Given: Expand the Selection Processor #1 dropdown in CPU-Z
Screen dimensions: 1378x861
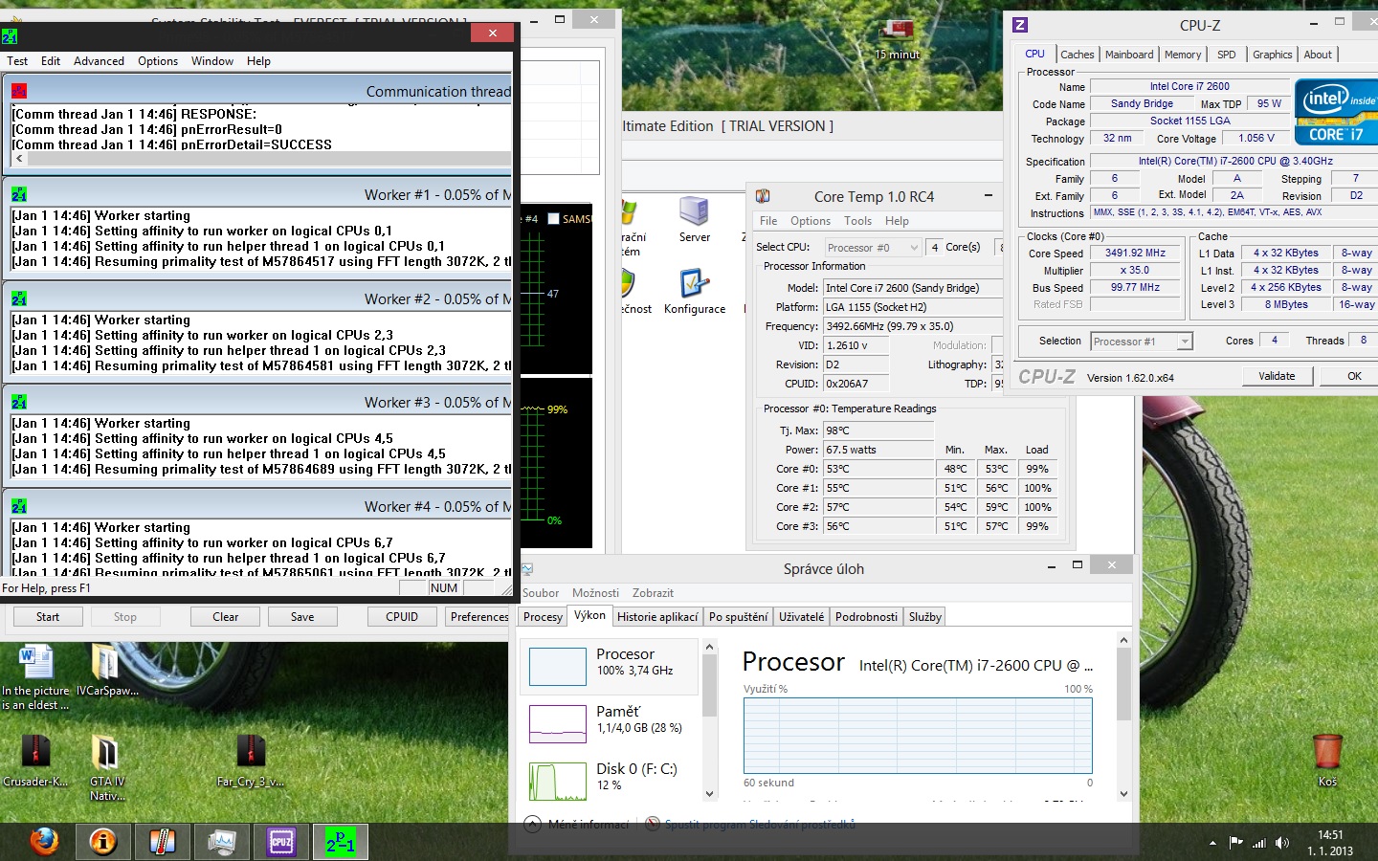Looking at the screenshot, I should coord(1185,342).
